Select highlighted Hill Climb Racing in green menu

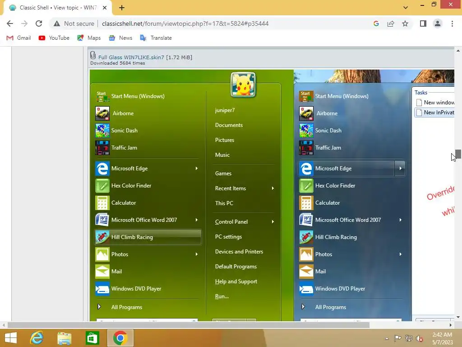pos(148,237)
